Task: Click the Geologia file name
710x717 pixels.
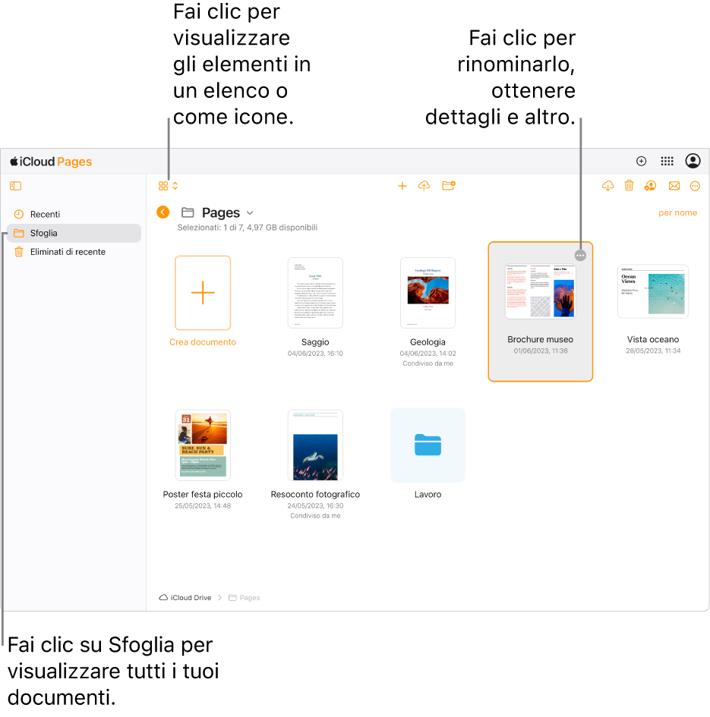Action: point(428,342)
